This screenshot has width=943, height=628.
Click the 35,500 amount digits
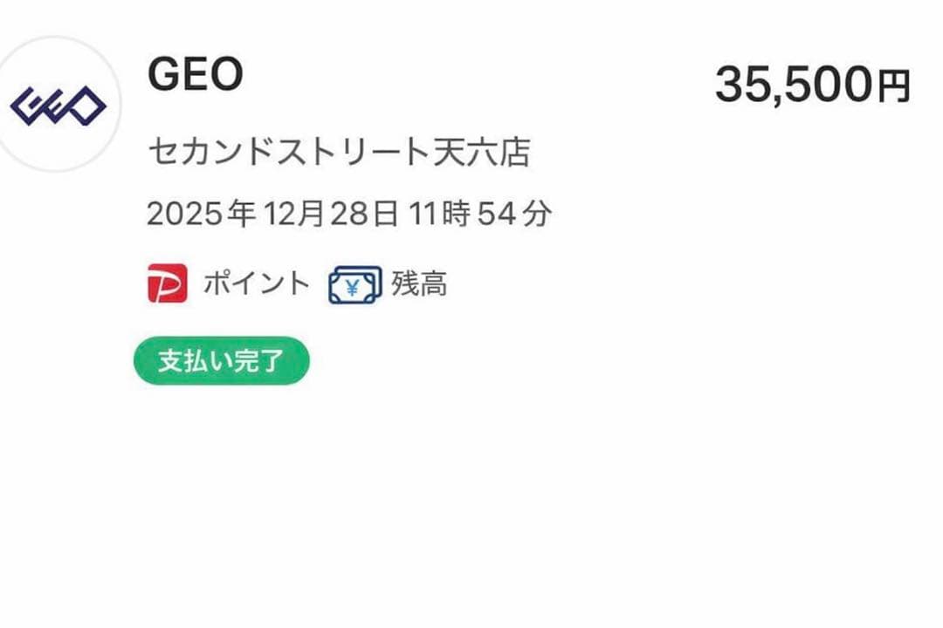(793, 85)
